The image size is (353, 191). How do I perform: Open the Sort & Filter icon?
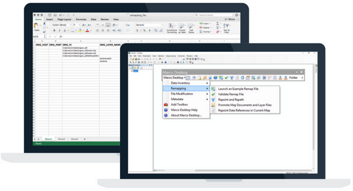(226, 28)
